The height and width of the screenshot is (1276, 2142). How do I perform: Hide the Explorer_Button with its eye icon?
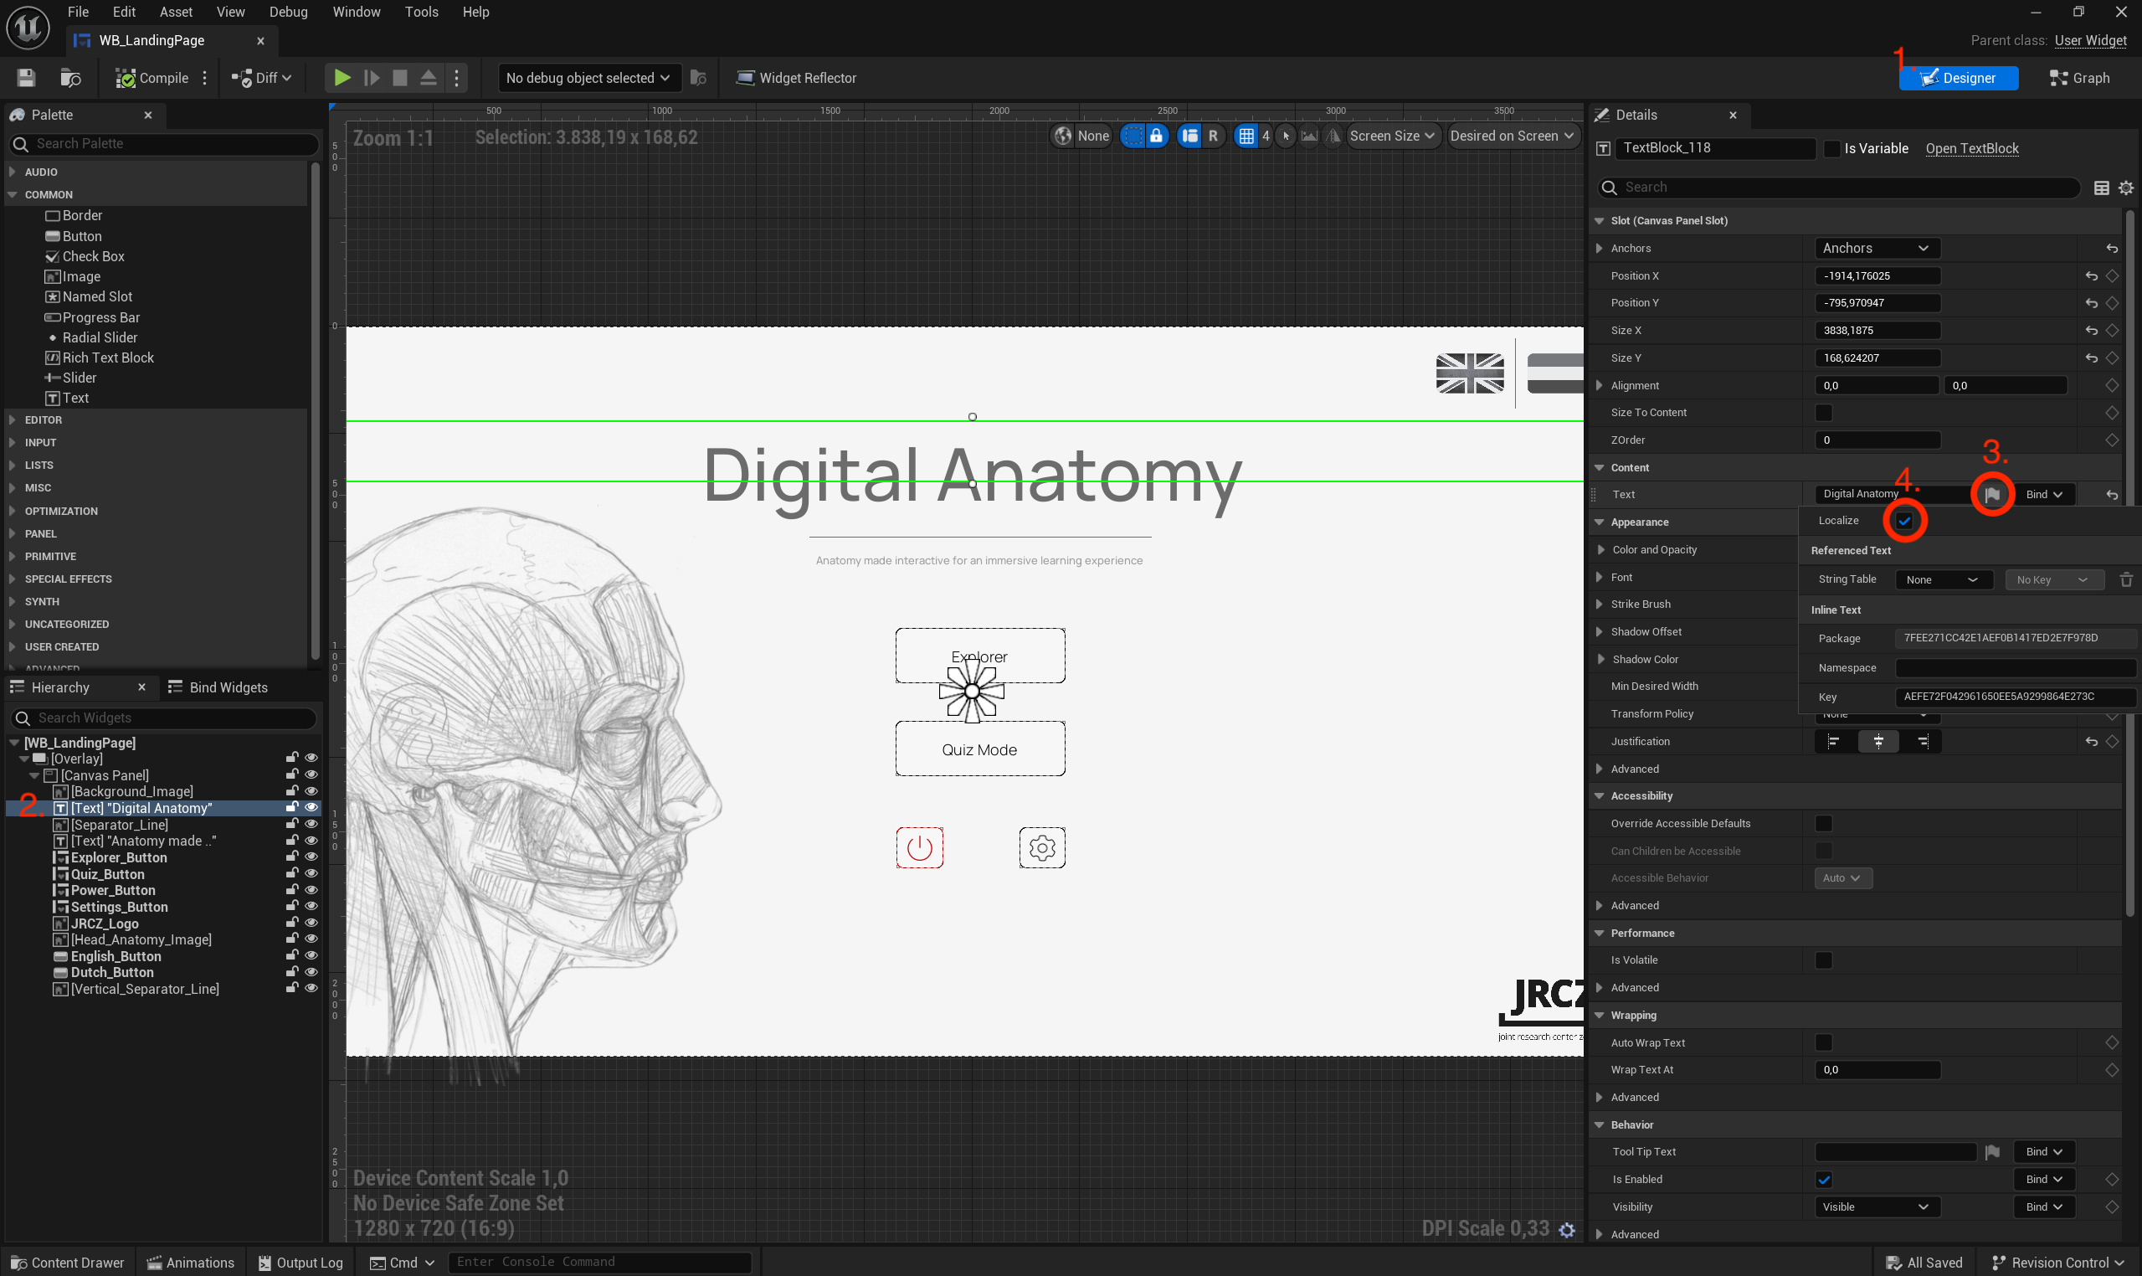[311, 857]
